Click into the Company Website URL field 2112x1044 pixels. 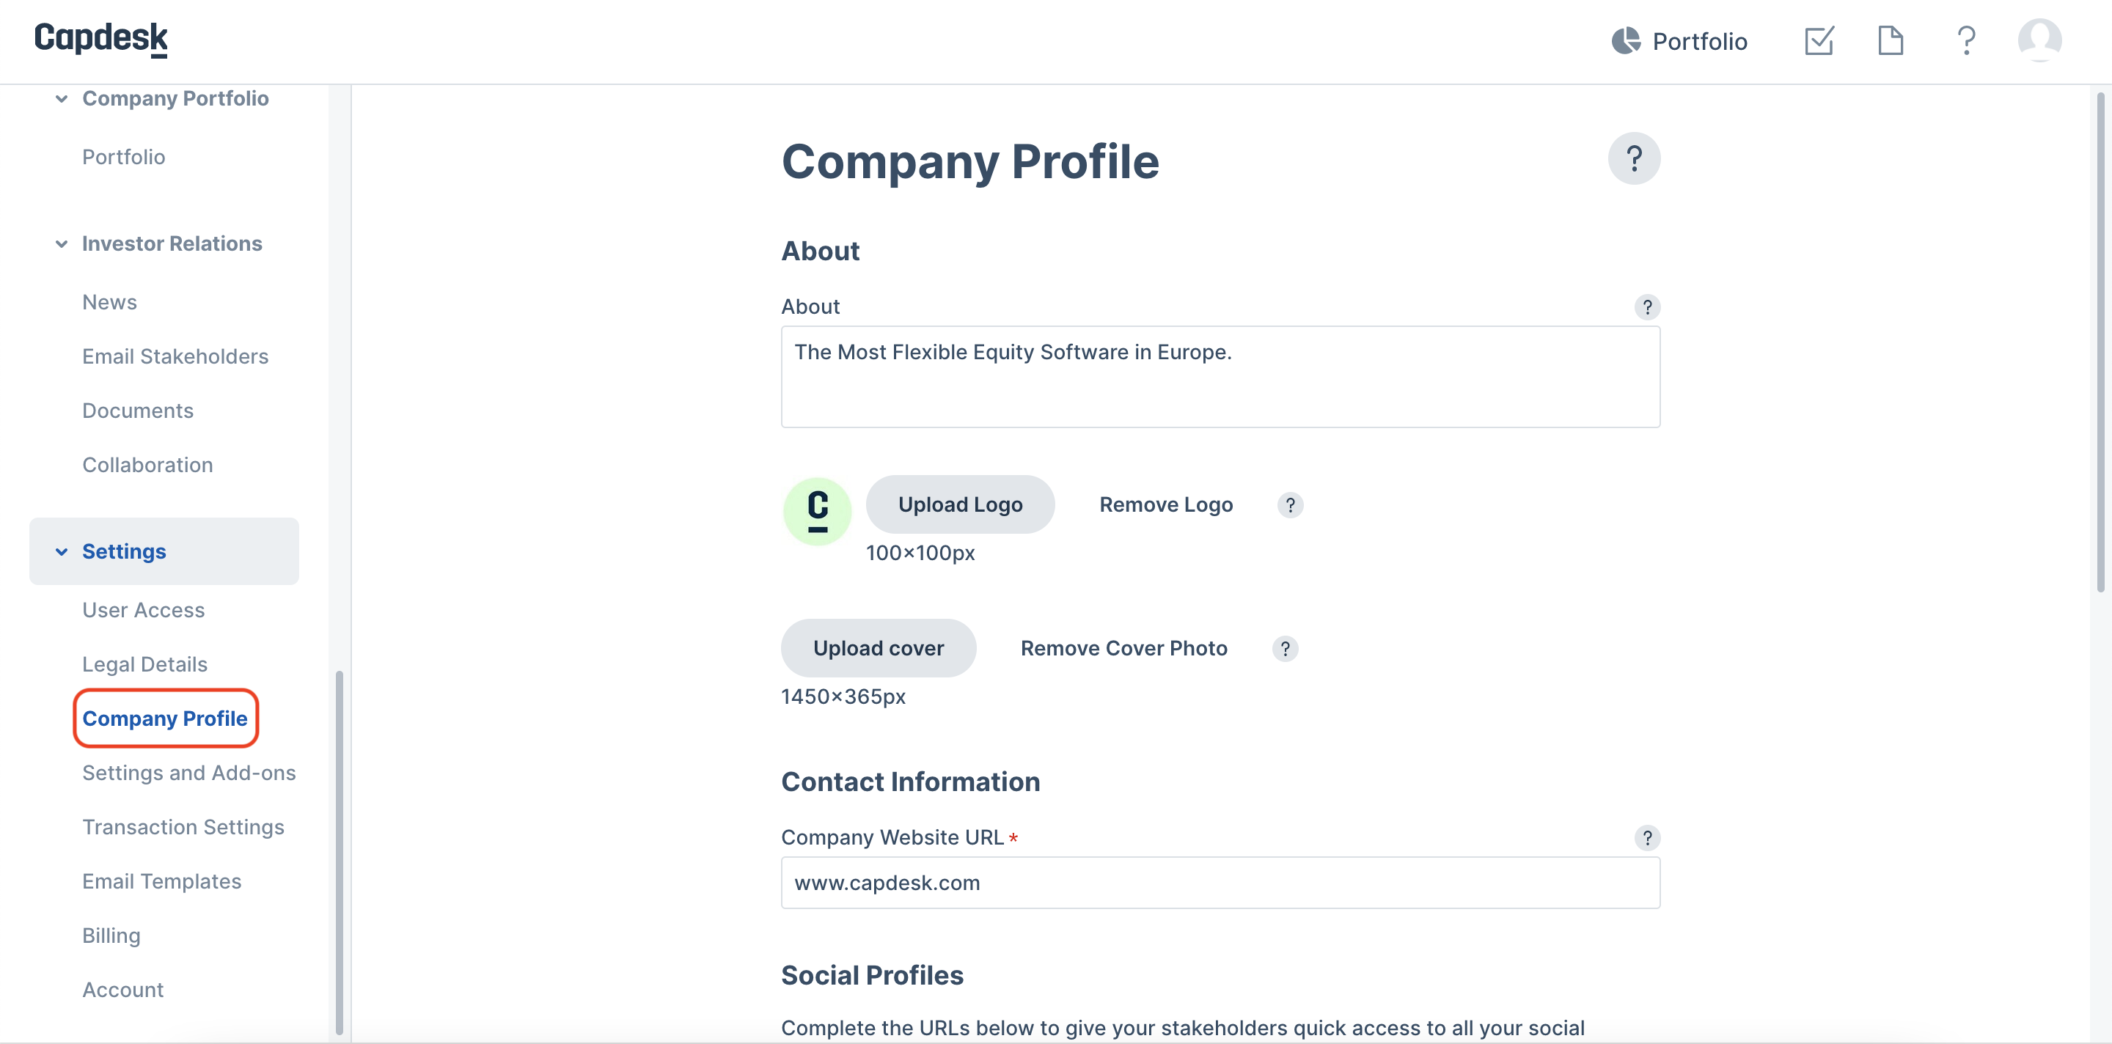coord(1220,883)
